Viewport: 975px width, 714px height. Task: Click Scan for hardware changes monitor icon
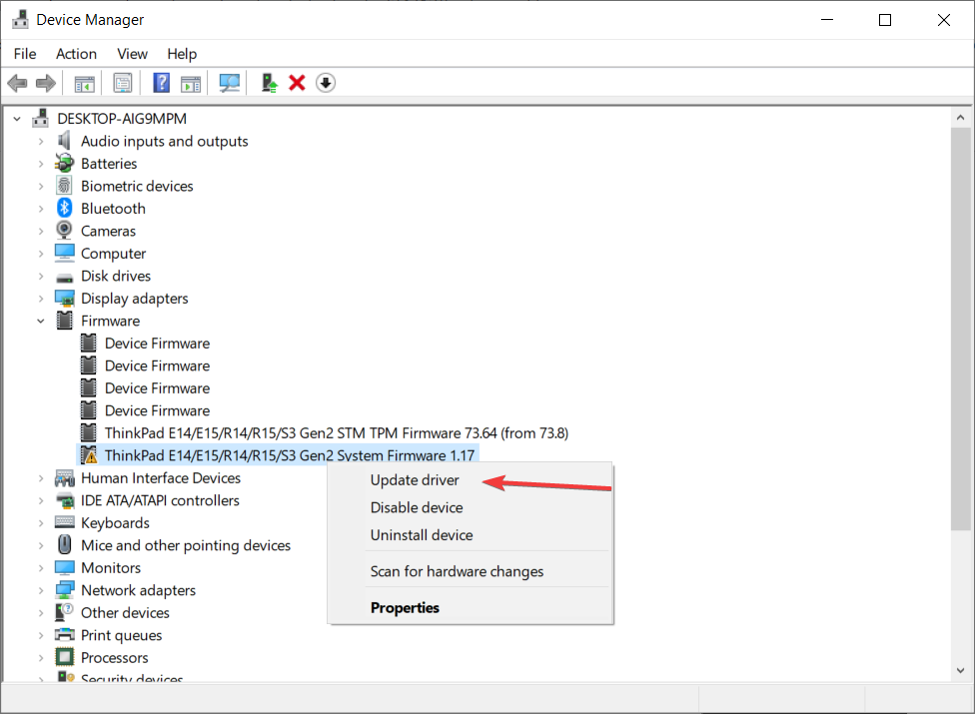click(230, 83)
